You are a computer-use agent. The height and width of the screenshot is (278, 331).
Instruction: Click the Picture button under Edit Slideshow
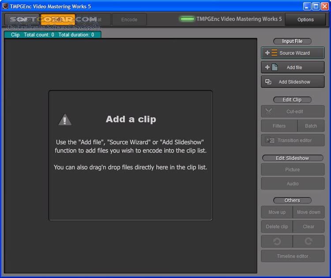293,170
